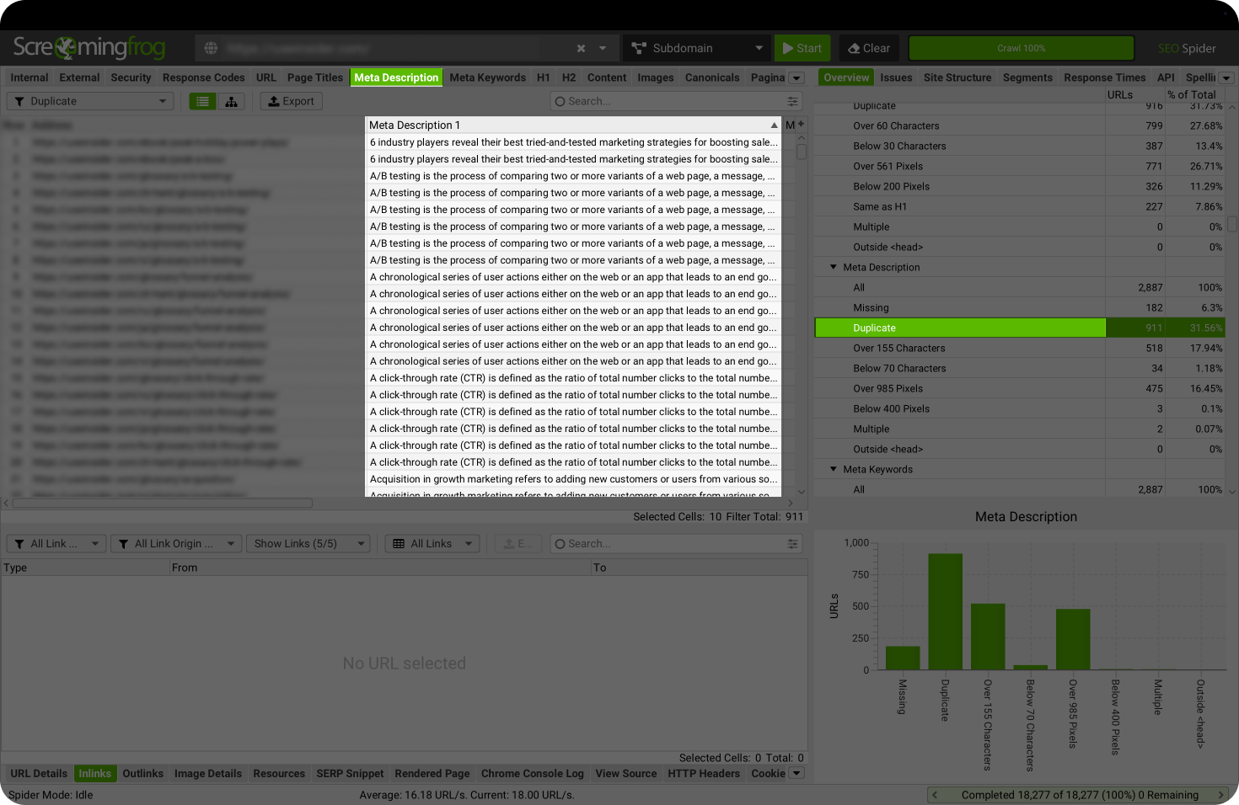Switch to Page Titles tab
This screenshot has height=805, width=1239.
point(315,77)
